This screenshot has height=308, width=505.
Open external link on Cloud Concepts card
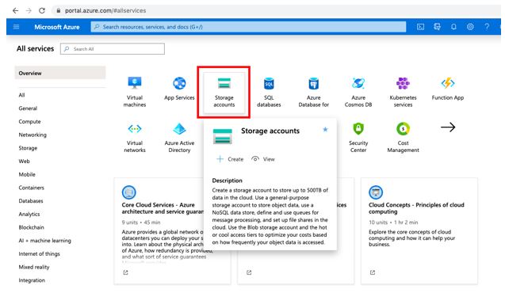click(x=373, y=272)
